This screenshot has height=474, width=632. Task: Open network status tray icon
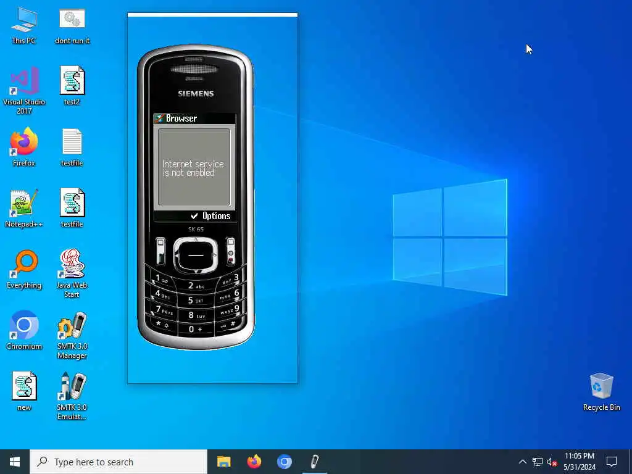538,462
